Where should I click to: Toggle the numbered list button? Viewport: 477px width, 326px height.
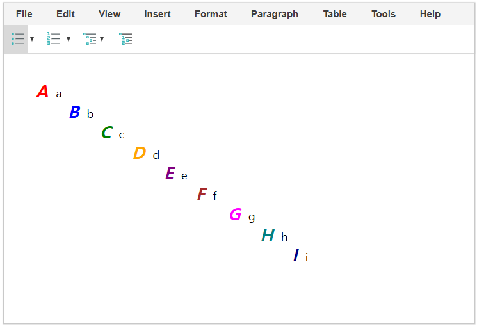coord(54,39)
